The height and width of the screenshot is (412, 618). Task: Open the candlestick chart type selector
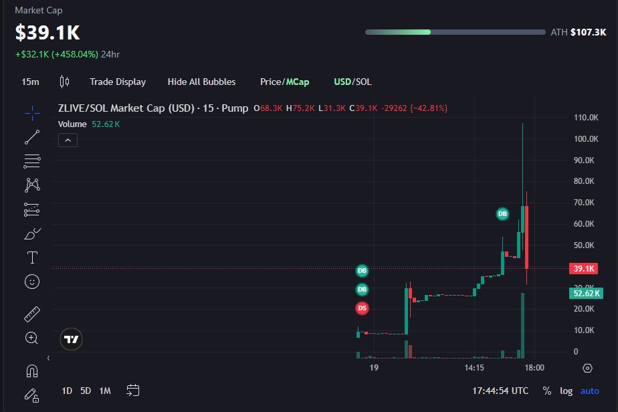pos(64,82)
